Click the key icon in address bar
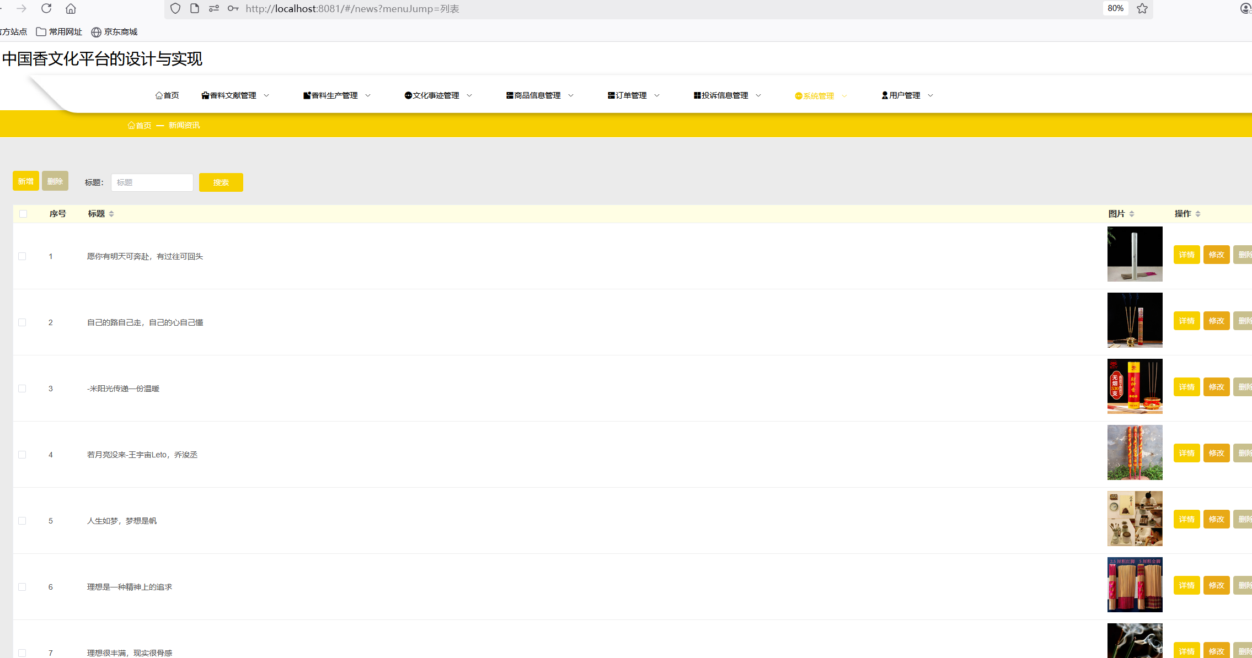 click(233, 8)
